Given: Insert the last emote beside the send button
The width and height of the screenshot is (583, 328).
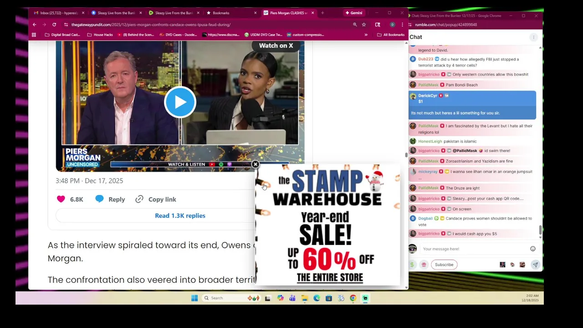Looking at the screenshot, I should tap(522, 265).
